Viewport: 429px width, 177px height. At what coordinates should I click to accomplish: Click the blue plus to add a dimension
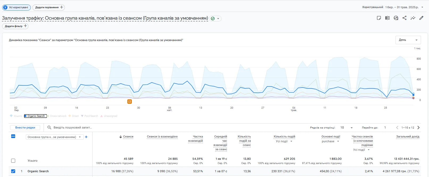click(x=86, y=137)
